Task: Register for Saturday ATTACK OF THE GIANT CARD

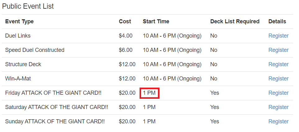Action: click(x=278, y=107)
